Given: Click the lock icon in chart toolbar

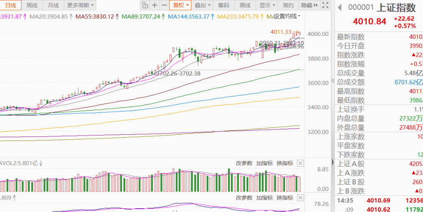Looking at the screenshot, I should tap(144, 5).
